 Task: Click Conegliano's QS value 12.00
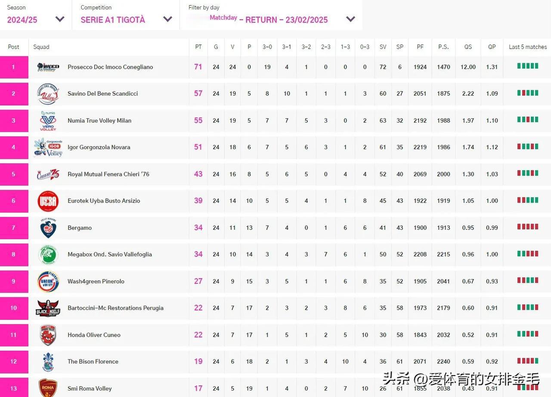click(468, 67)
